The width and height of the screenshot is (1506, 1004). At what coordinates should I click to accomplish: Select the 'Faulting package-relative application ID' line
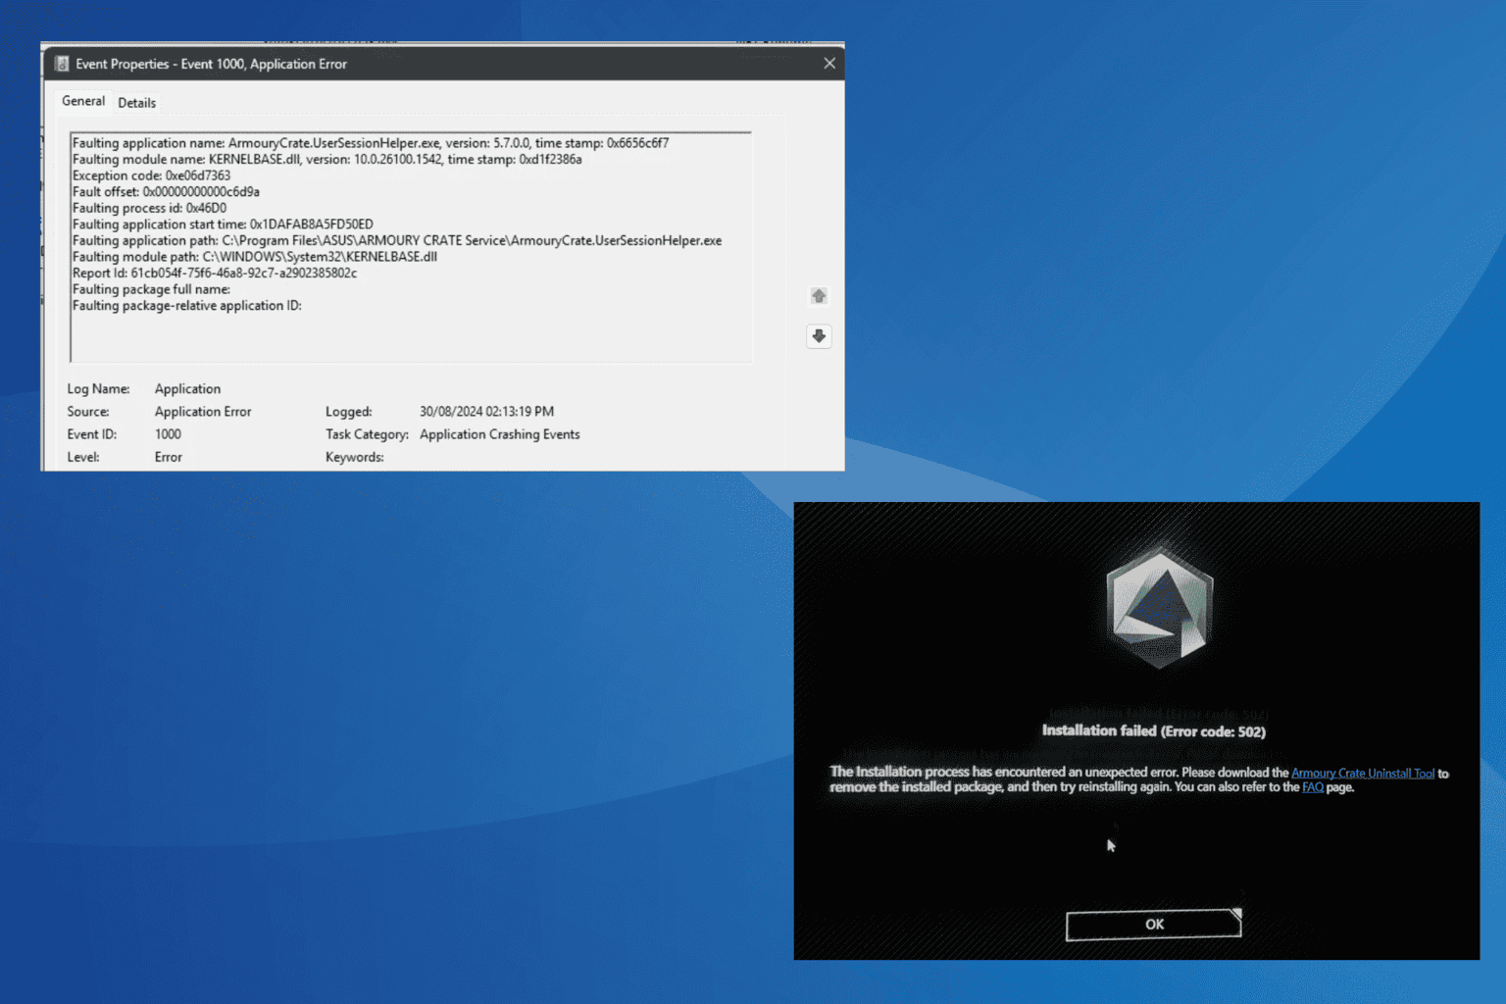[x=187, y=306]
